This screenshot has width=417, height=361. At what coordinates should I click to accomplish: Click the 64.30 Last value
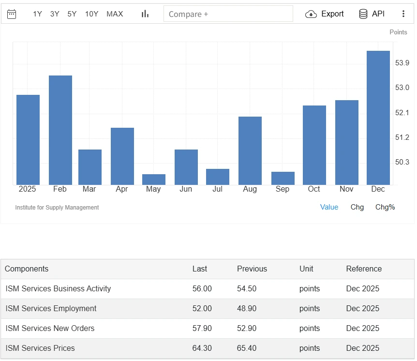pyautogui.click(x=202, y=348)
